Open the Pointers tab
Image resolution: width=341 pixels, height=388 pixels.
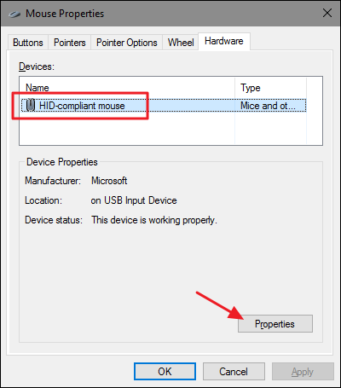[70, 43]
